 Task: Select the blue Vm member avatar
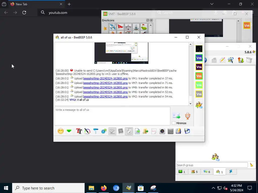click(x=199, y=58)
